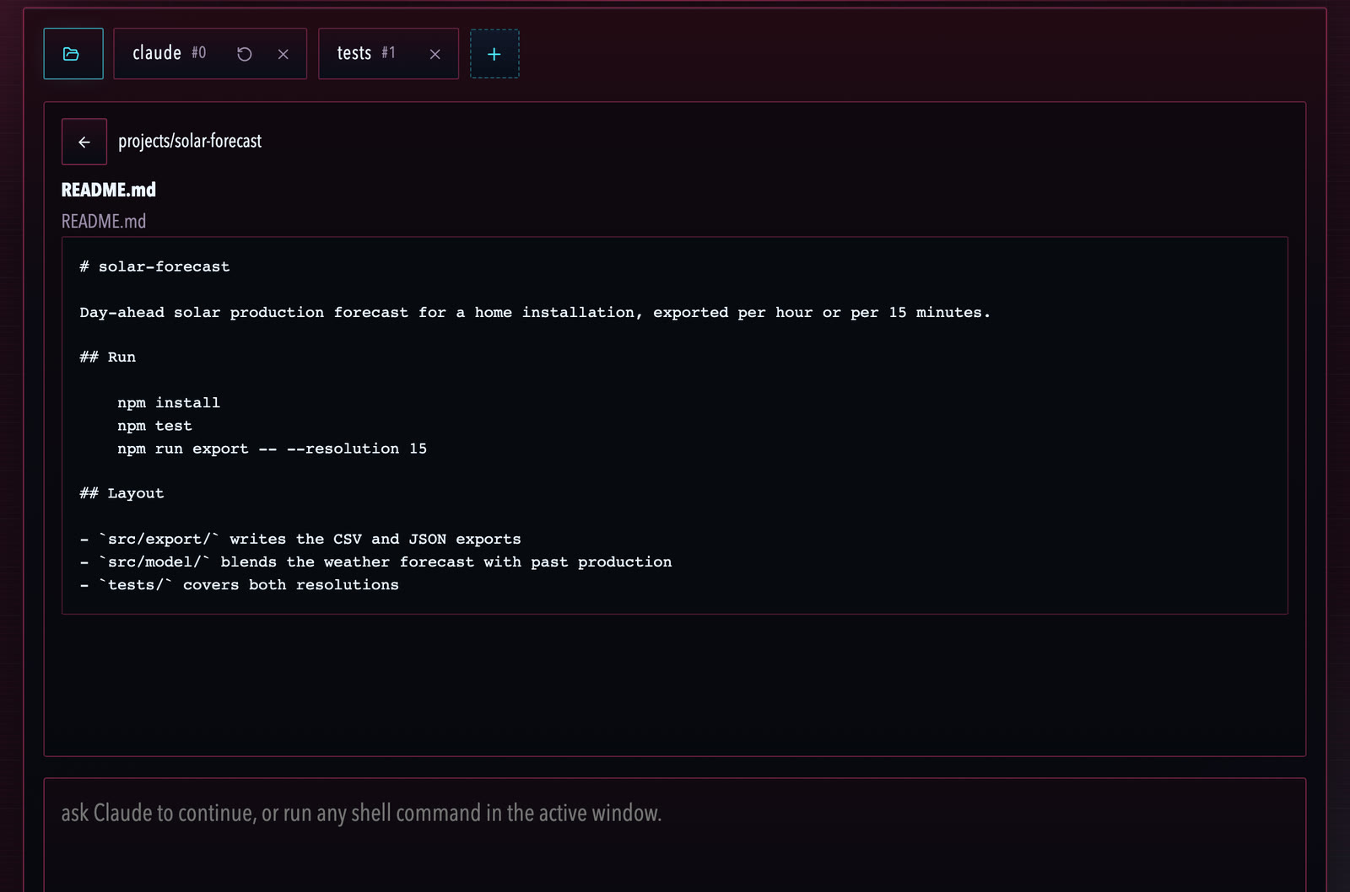Focus the ask Claude input field

pos(675,835)
